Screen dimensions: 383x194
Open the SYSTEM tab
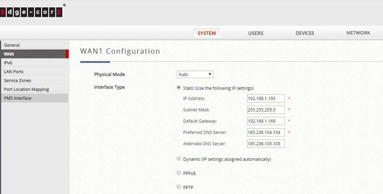pos(206,33)
